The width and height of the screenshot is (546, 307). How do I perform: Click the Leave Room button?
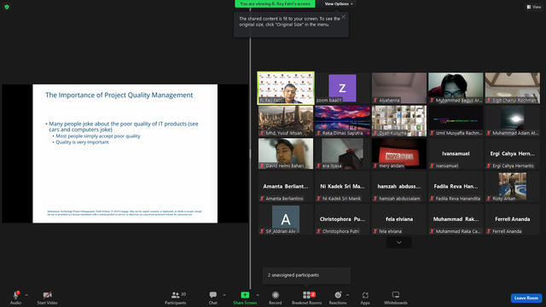click(526, 298)
